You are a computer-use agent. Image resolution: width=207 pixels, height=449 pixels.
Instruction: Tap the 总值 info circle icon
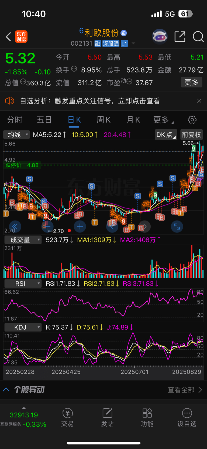[23, 81]
